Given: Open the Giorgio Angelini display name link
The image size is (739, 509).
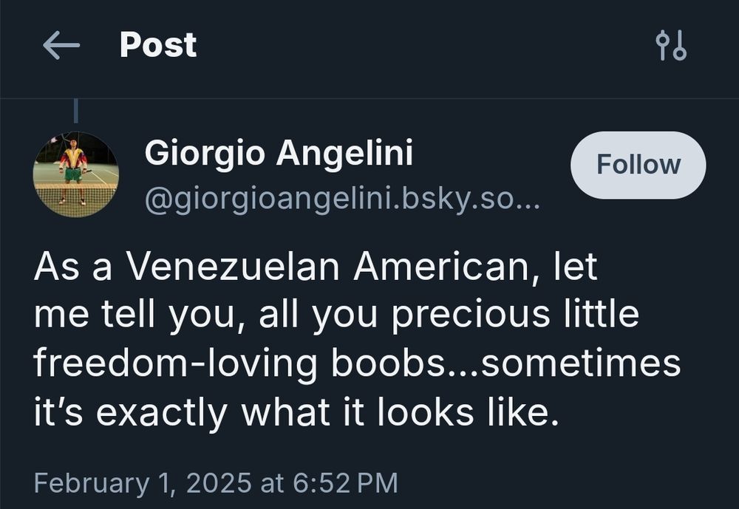Looking at the screenshot, I should 279,154.
